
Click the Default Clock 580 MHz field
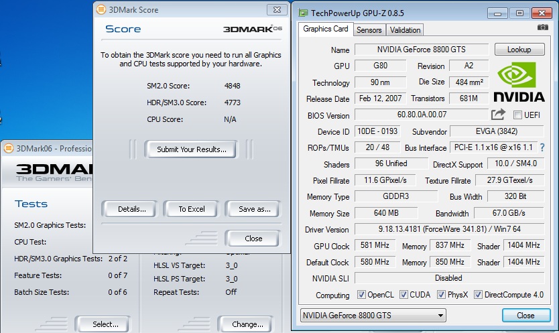click(375, 262)
